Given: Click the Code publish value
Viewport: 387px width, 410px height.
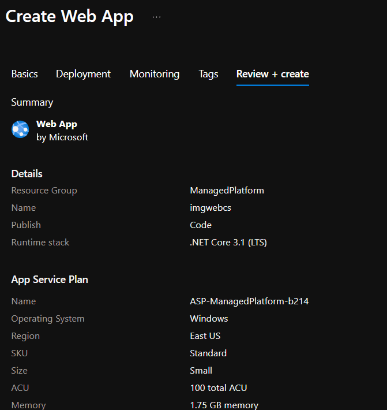Looking at the screenshot, I should [201, 225].
